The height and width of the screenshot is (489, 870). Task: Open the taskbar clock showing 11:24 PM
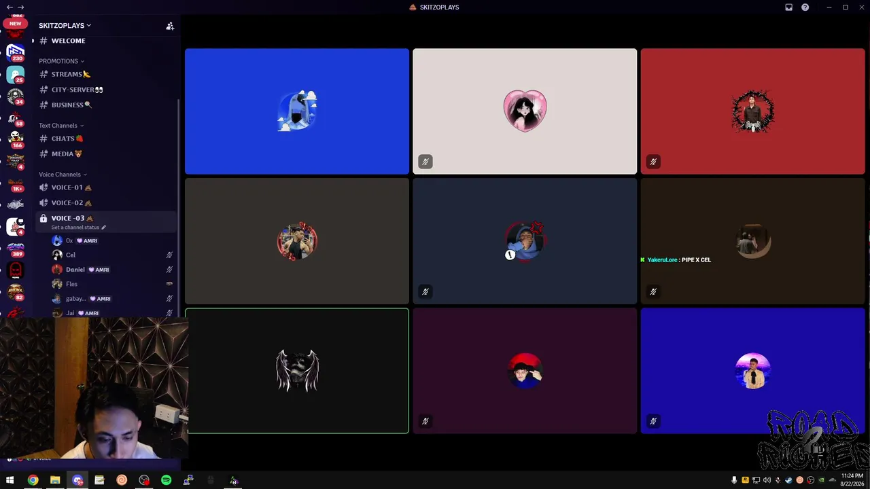click(x=852, y=480)
